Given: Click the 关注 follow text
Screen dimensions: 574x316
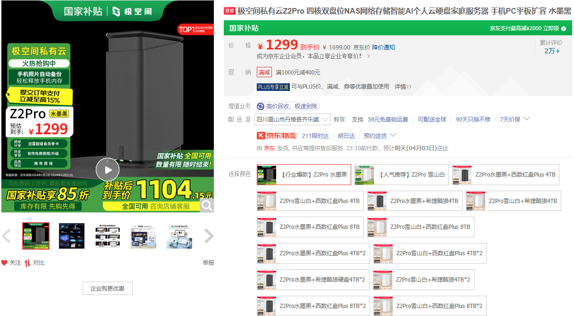Looking at the screenshot, I should [16, 263].
